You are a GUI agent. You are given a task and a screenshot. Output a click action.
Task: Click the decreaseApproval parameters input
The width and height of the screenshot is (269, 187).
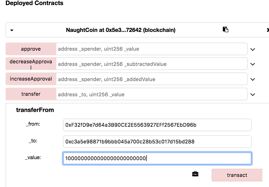[152, 64]
